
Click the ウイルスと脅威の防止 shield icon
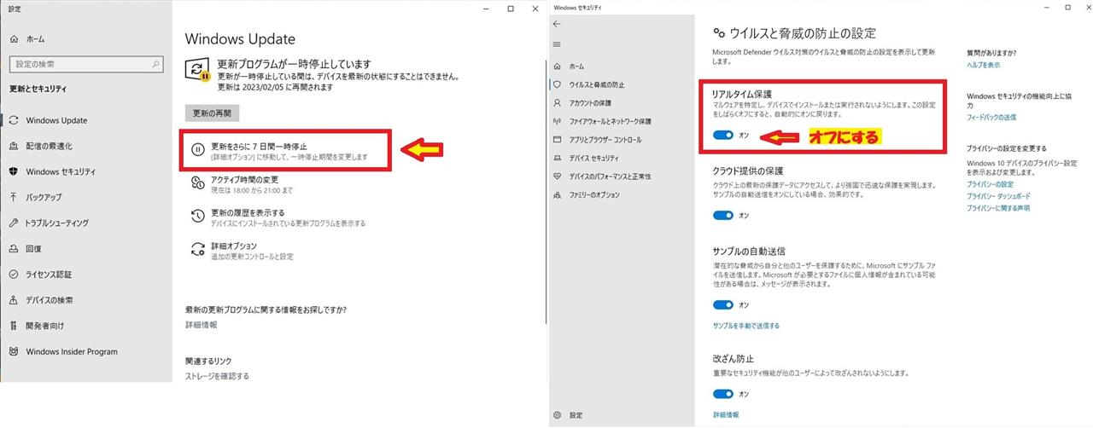tap(558, 84)
